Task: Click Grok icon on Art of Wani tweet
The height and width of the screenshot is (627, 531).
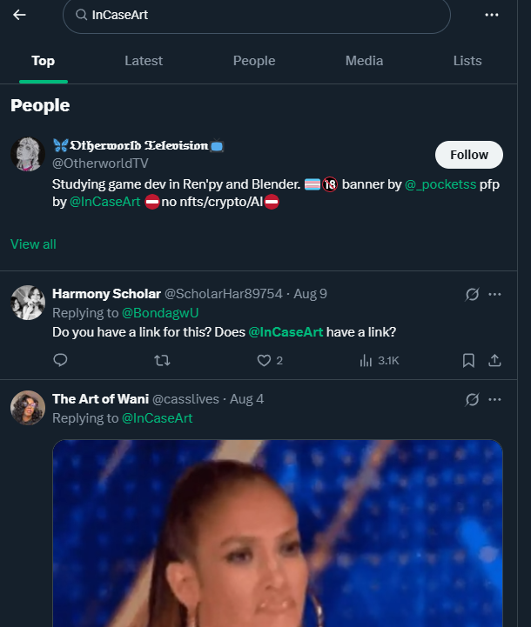Action: click(472, 399)
